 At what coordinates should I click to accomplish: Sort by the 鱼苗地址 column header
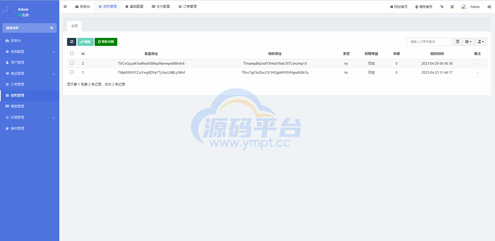[x=151, y=54]
